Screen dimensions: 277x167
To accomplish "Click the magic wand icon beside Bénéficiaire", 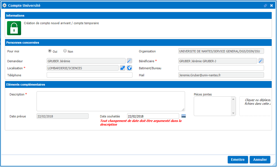I will pyautogui.click(x=261, y=61).
